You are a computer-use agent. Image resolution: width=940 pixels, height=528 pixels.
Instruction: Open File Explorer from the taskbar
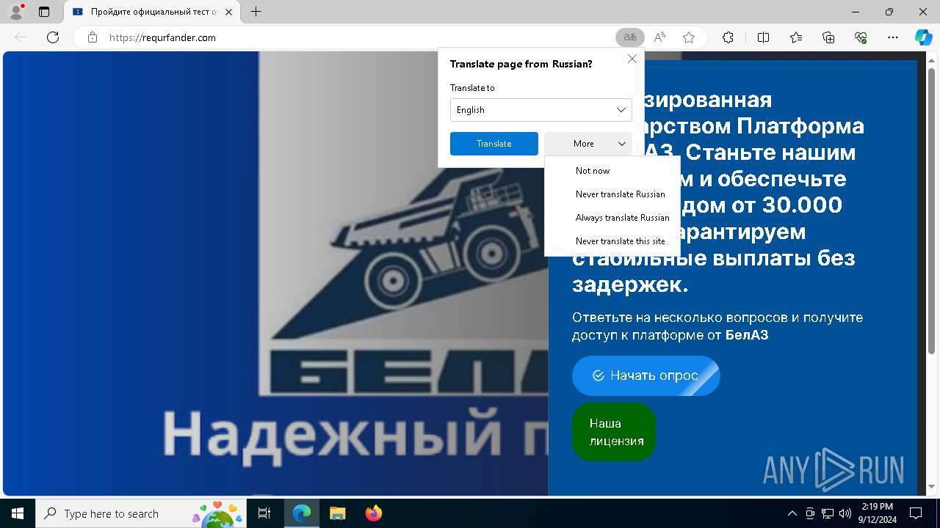coord(337,513)
